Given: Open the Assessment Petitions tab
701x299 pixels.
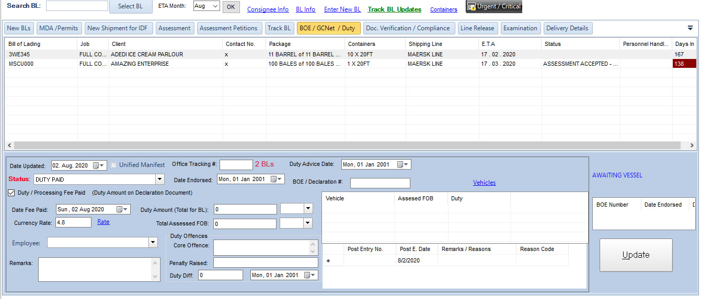Looking at the screenshot, I should pos(228,28).
